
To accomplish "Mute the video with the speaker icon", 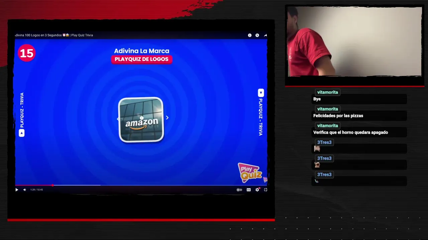I will click(24, 190).
